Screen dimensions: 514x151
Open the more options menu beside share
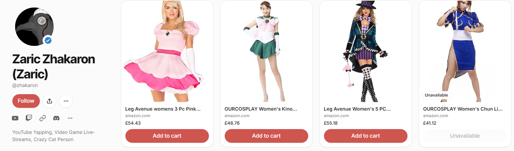[66, 101]
